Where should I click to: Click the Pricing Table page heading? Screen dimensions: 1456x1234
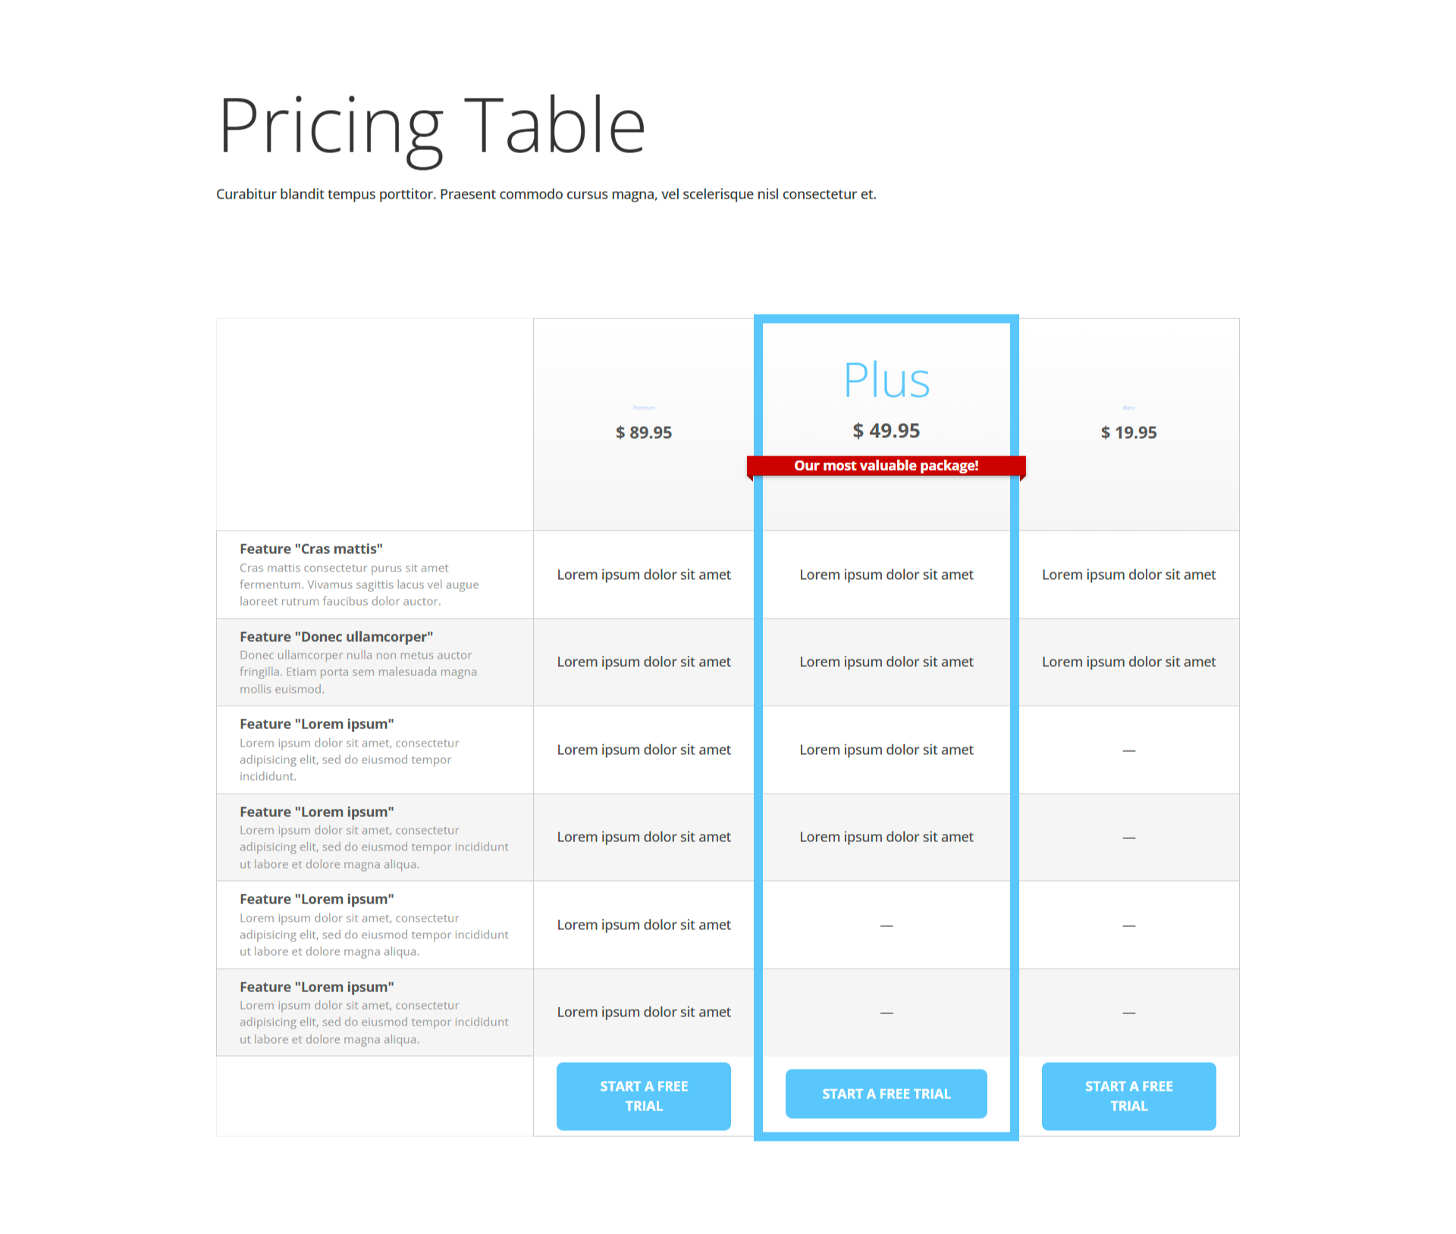click(431, 126)
